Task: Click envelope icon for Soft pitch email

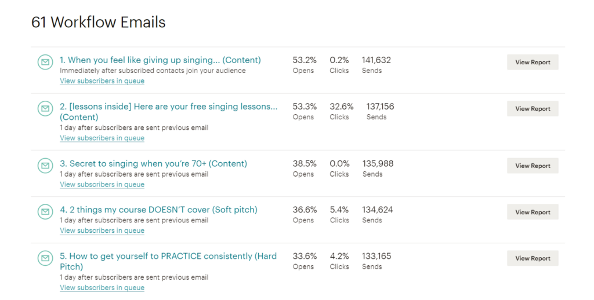Action: click(45, 212)
